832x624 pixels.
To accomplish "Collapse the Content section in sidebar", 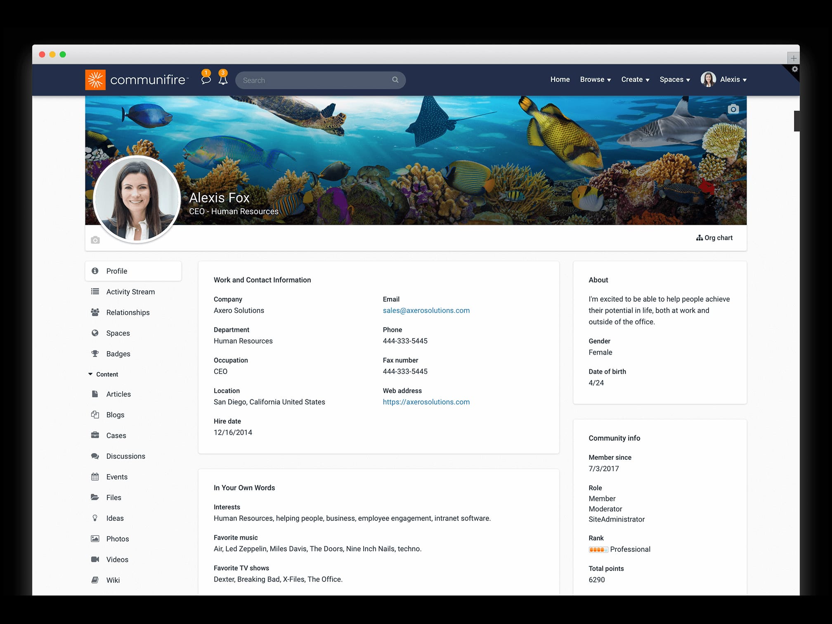I will click(103, 374).
